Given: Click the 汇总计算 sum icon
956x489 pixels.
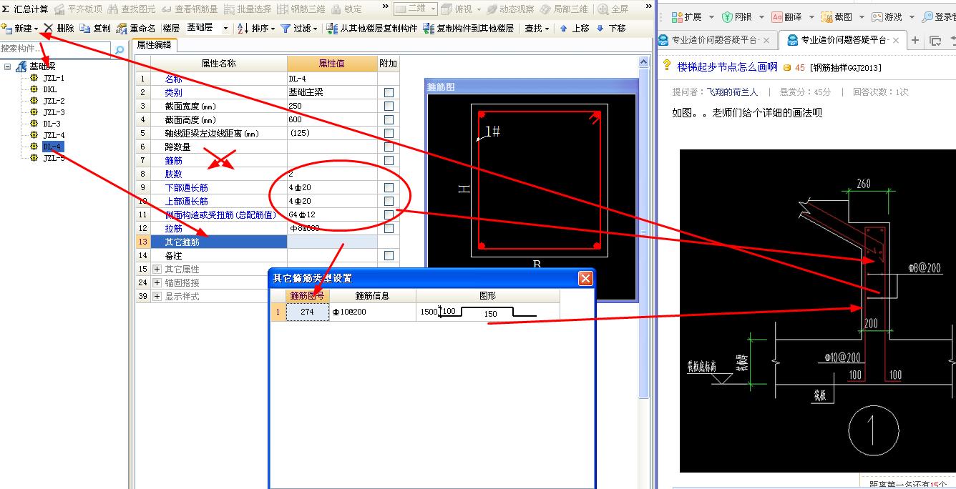Looking at the screenshot, I should tap(6, 9).
